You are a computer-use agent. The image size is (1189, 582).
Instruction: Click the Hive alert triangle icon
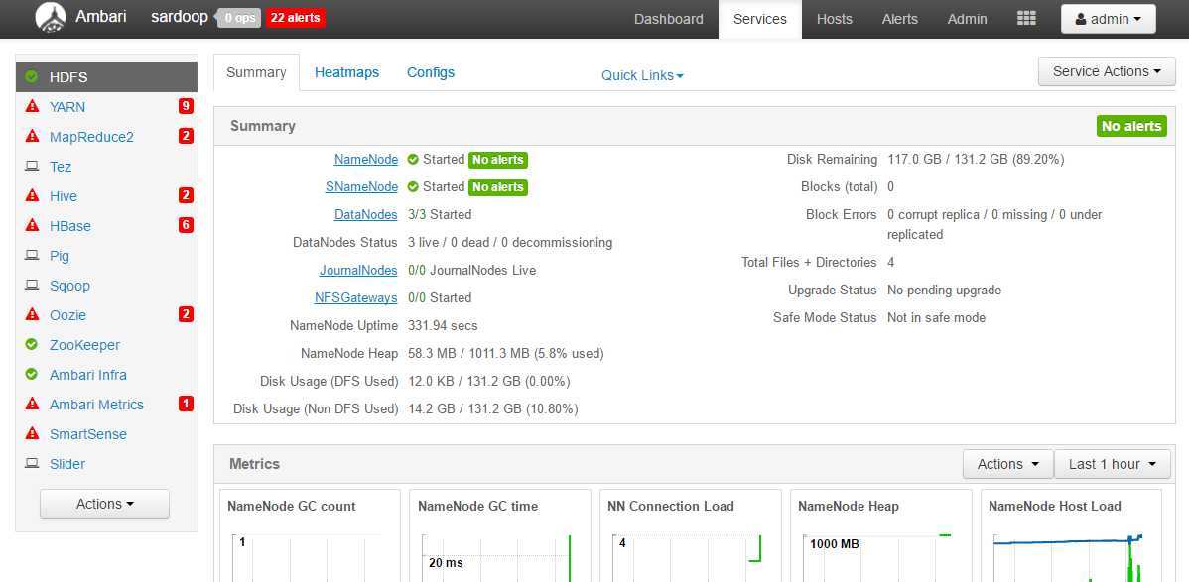click(32, 195)
